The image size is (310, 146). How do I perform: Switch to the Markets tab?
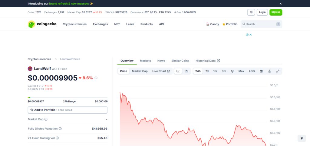coord(145,61)
